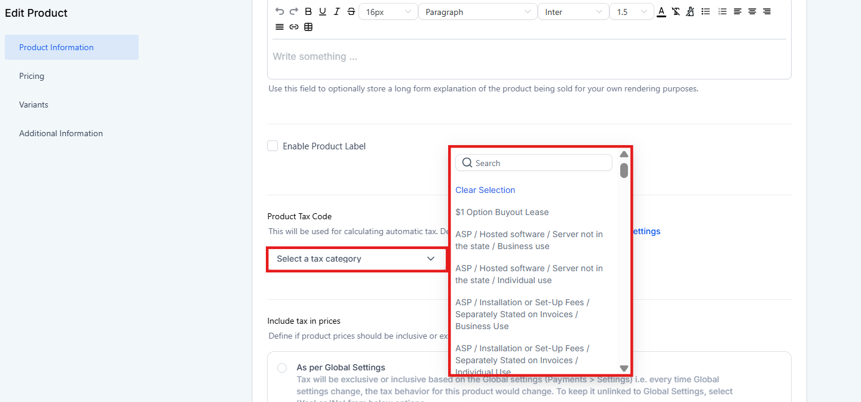Image resolution: width=861 pixels, height=402 pixels.
Task: Choose $1 Option Buyout Lease
Action: pos(502,212)
